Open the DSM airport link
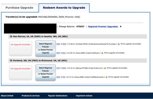Image resolution: width=153 pixels, height=99 pixels. point(58,44)
